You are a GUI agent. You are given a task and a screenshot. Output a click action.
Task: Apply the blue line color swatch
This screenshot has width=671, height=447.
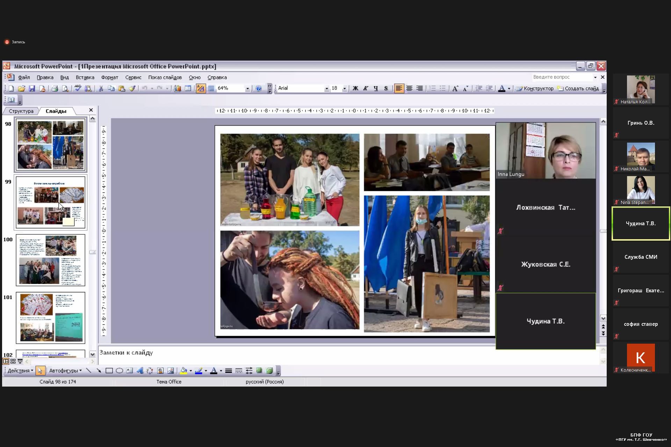pyautogui.click(x=199, y=371)
